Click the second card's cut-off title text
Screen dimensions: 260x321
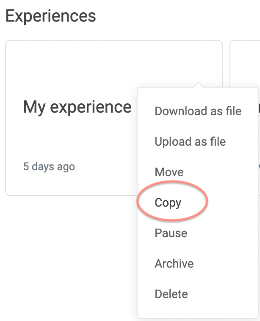[259, 108]
